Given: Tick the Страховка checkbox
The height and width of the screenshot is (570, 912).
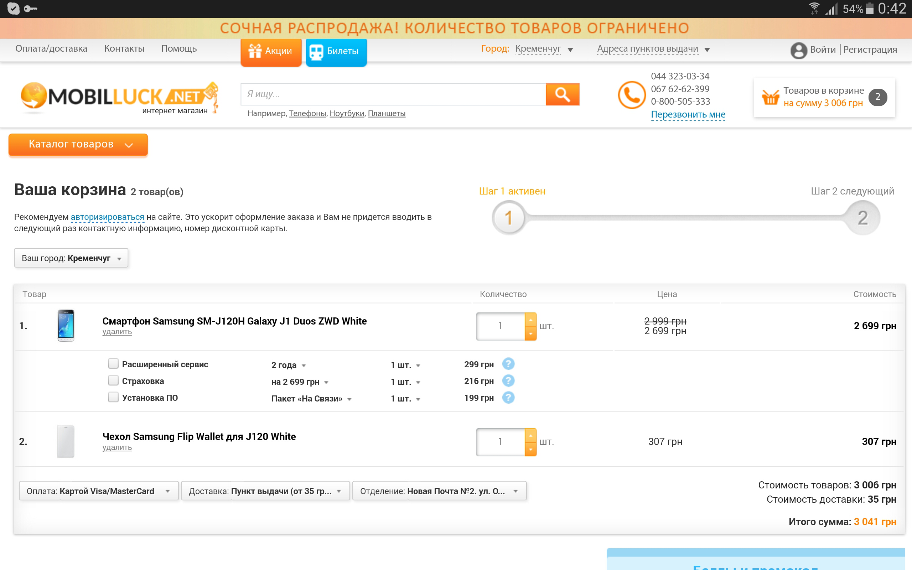Looking at the screenshot, I should (113, 380).
